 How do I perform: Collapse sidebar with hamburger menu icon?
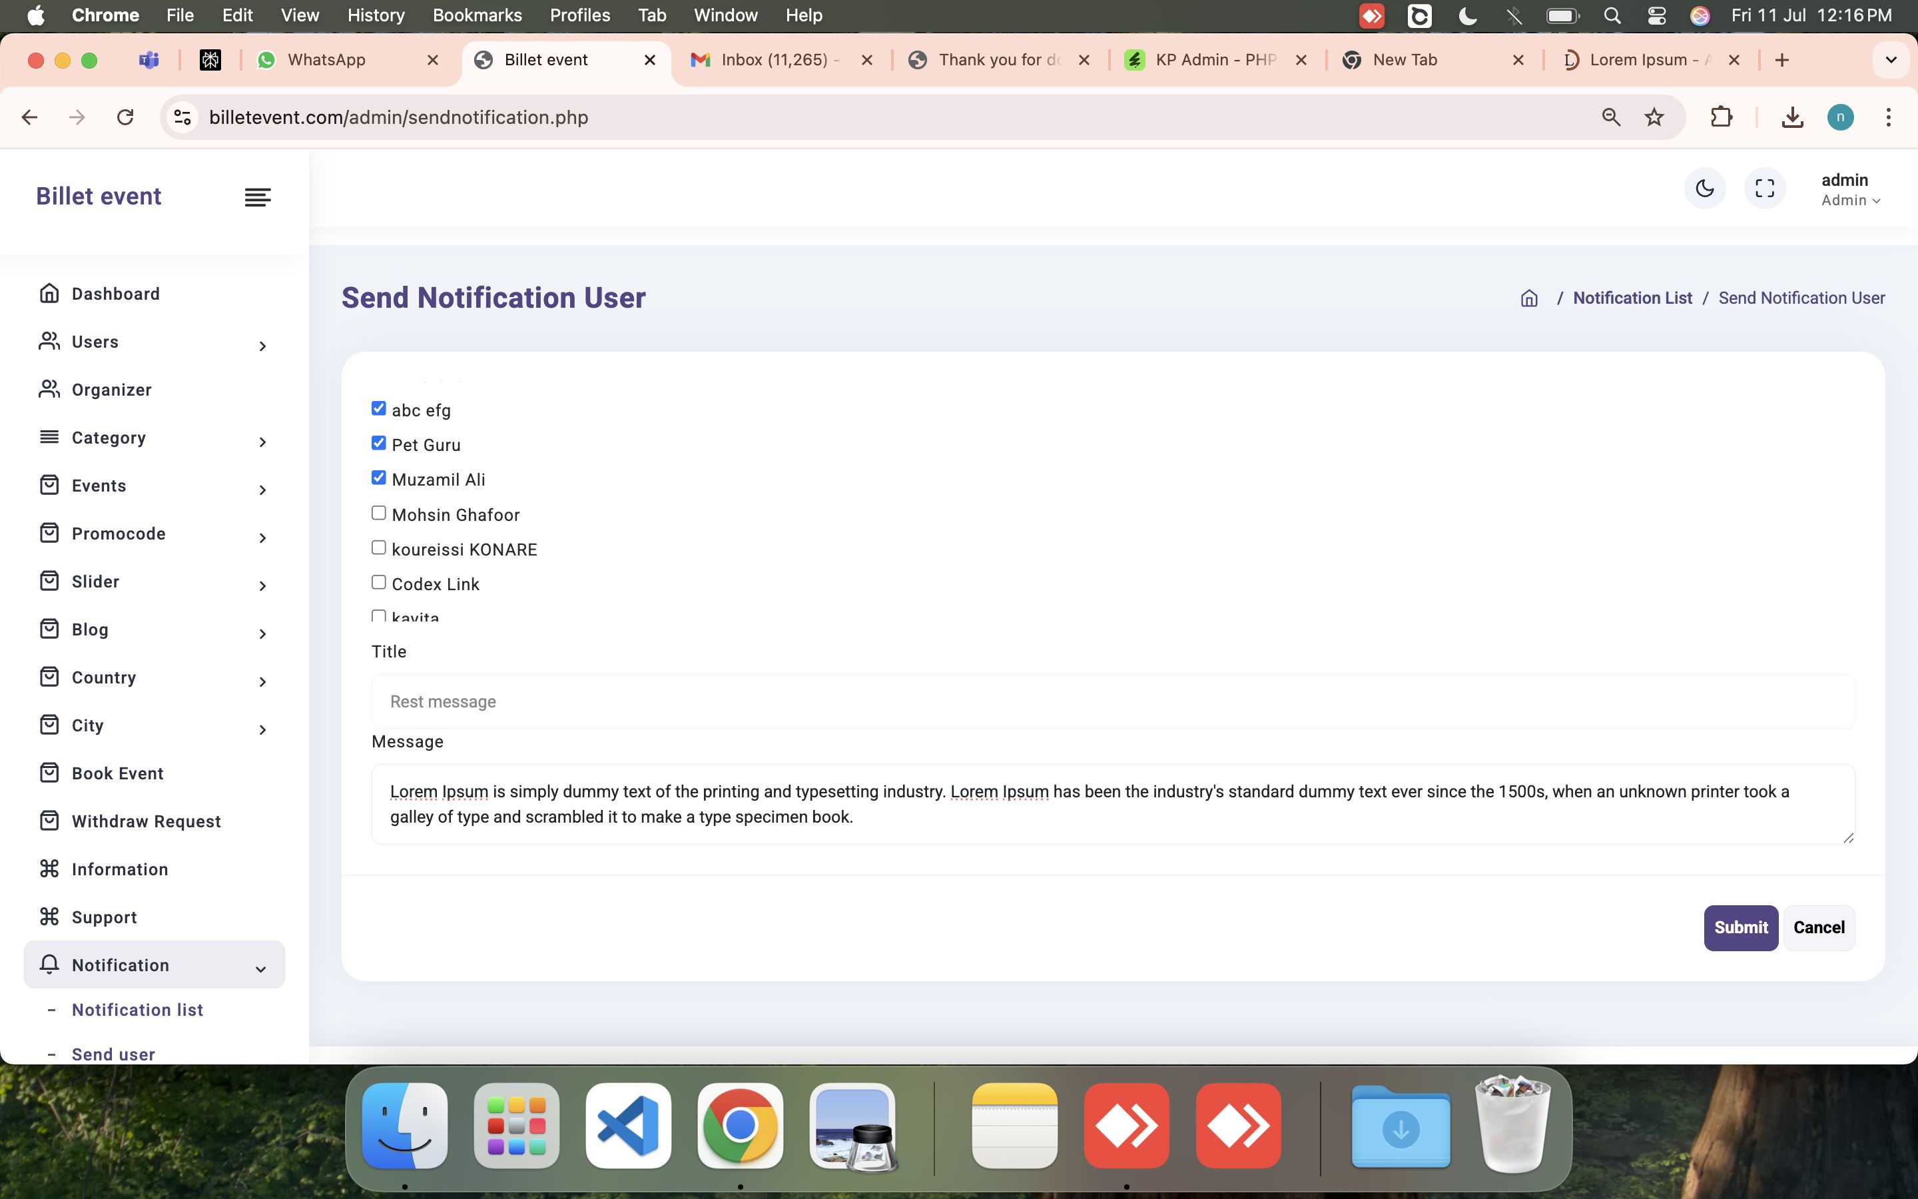pos(258,197)
